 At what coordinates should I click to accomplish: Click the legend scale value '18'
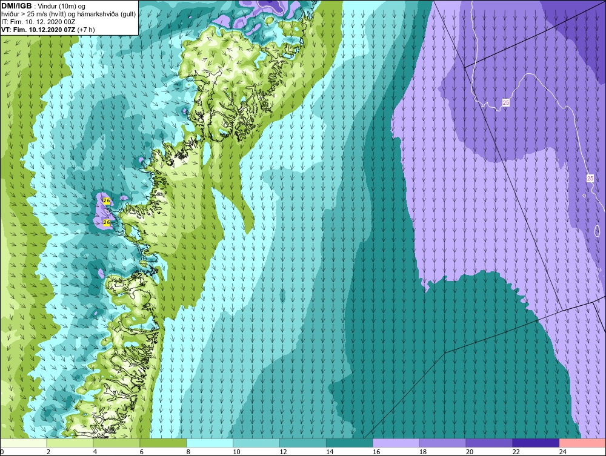click(423, 452)
